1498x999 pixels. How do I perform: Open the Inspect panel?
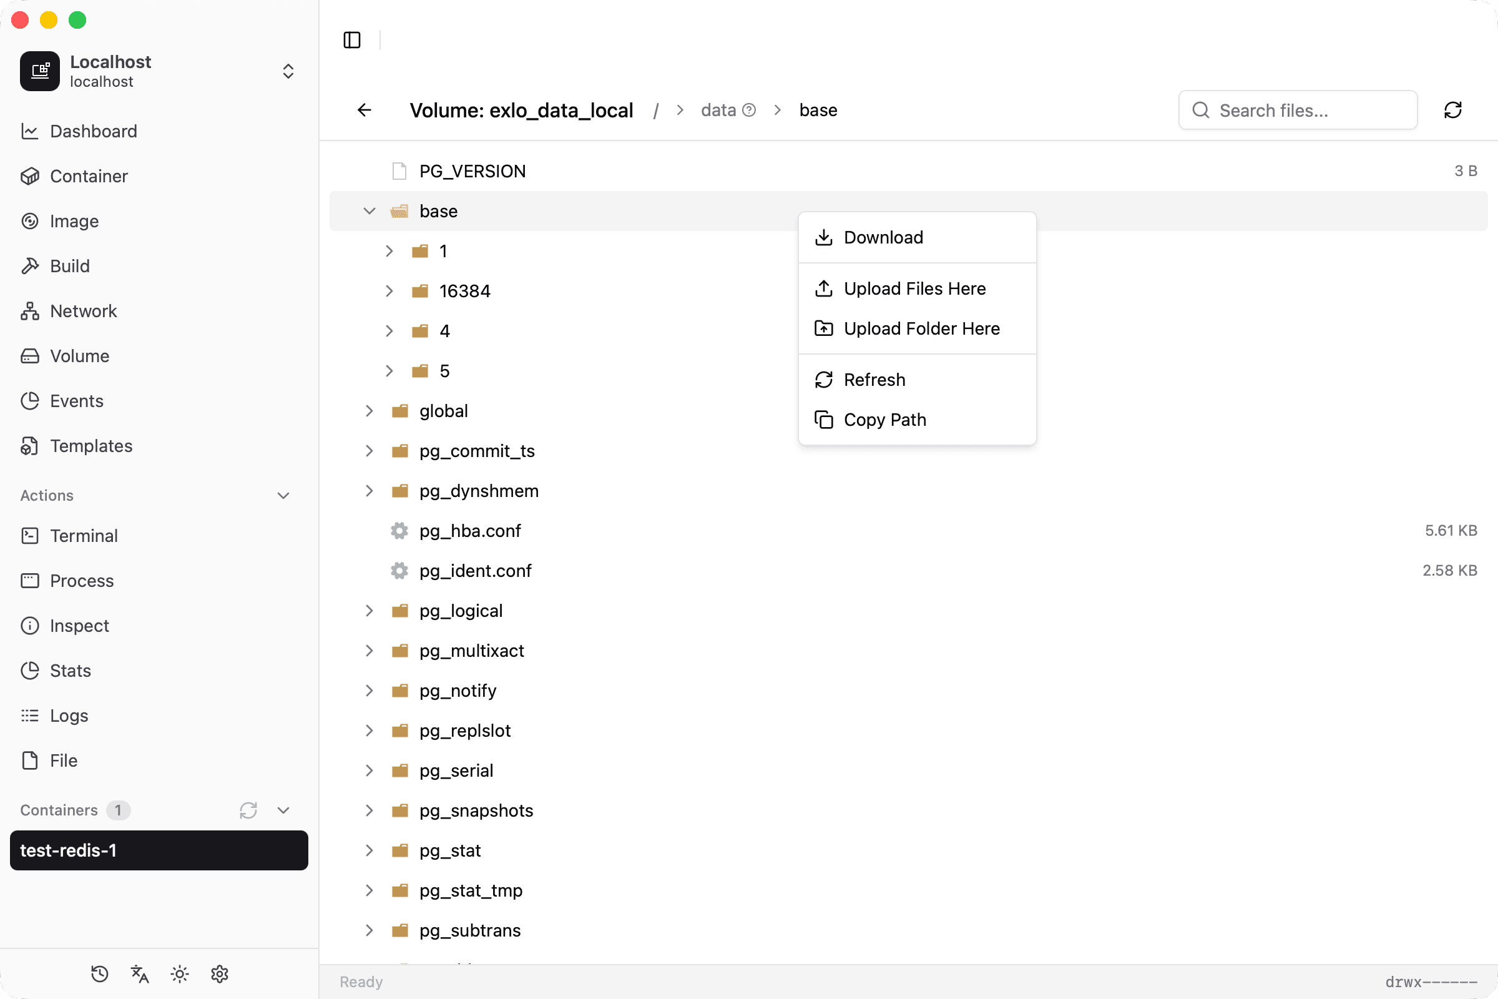click(80, 626)
